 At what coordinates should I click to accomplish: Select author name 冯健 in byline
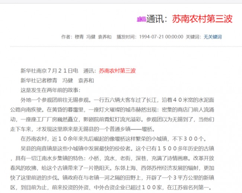tap(91, 37)
